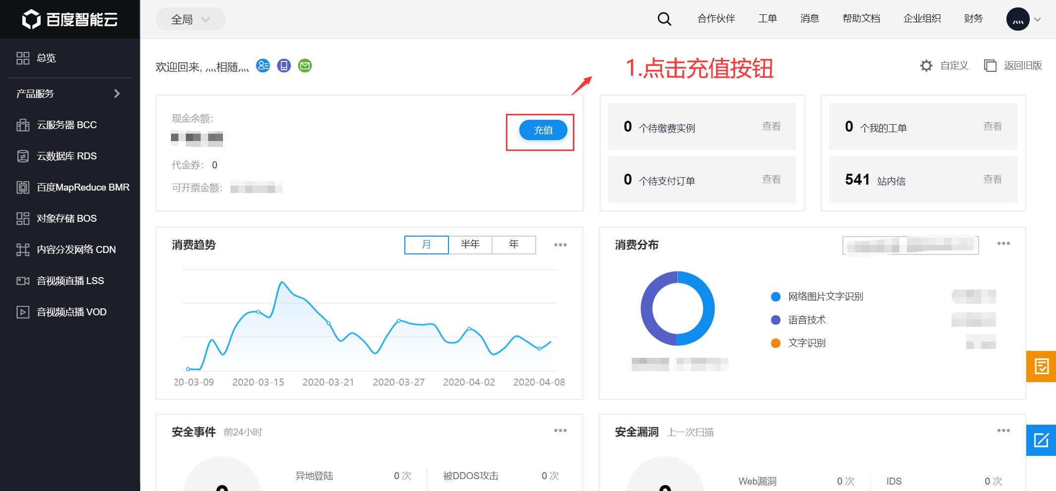Open 消费趋势 more options menu
The image size is (1056, 491).
[x=560, y=245]
